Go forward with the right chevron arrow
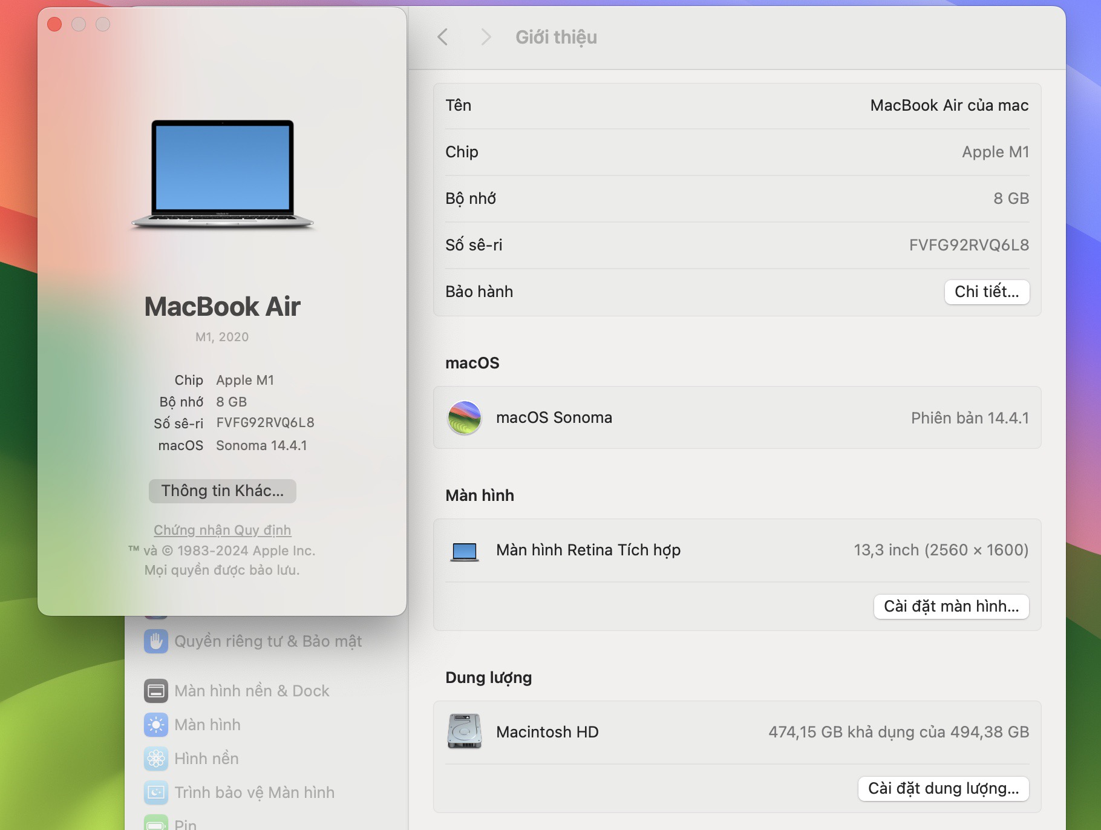This screenshot has width=1101, height=830. [x=486, y=37]
